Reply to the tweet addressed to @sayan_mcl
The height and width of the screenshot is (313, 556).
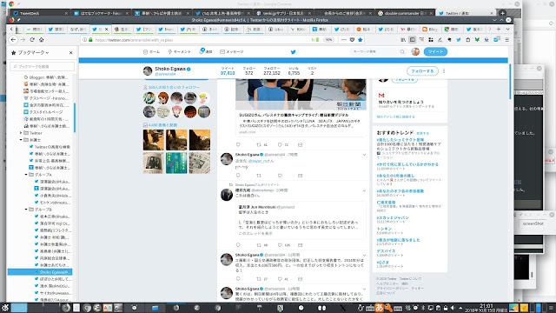point(238,176)
